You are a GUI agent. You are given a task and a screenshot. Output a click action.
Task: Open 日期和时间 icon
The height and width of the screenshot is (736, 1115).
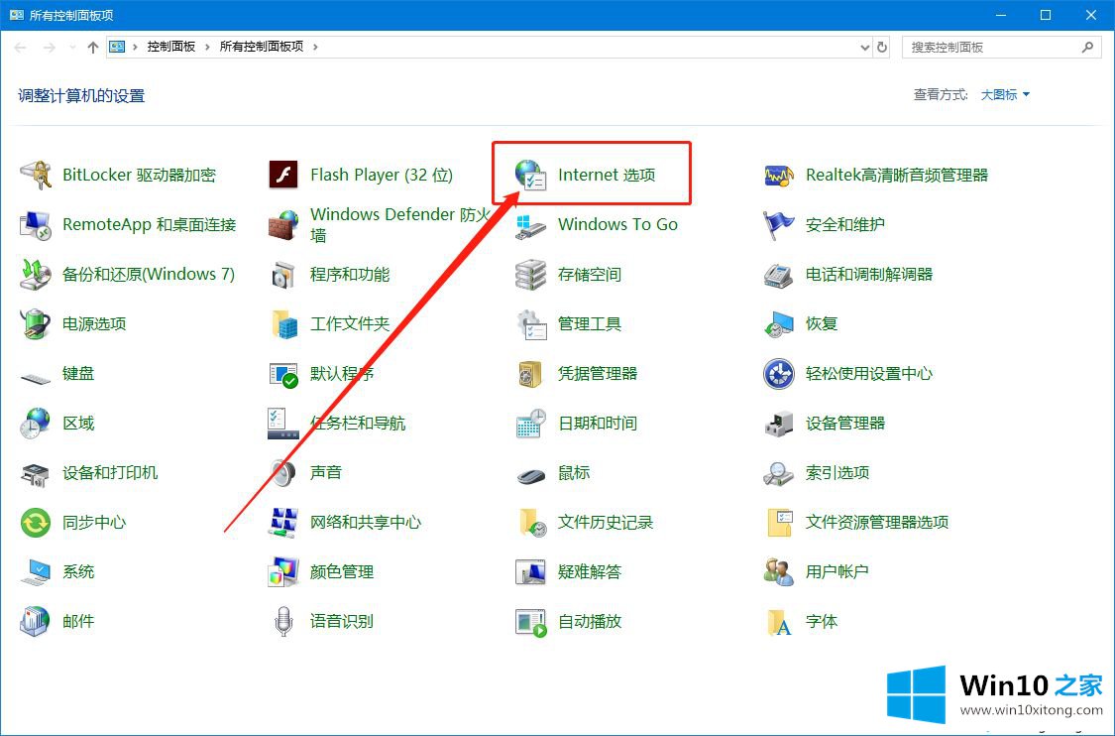(x=531, y=424)
